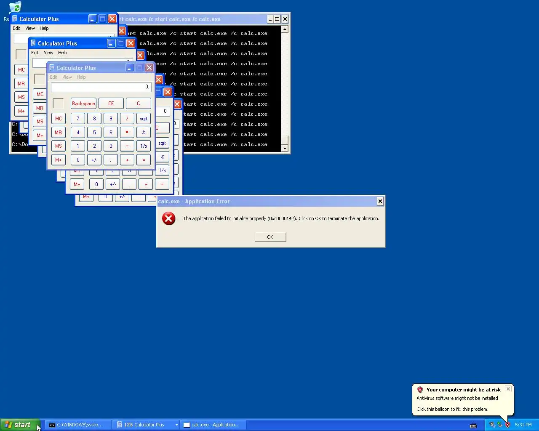
Task: Click MR in the calculator with Backspace visible
Action: 59,133
